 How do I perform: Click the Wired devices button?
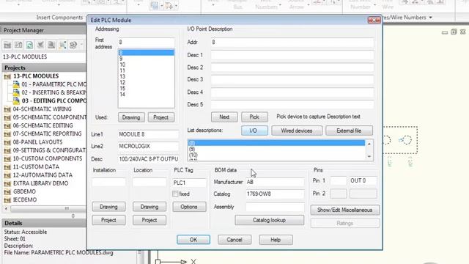[x=297, y=131]
